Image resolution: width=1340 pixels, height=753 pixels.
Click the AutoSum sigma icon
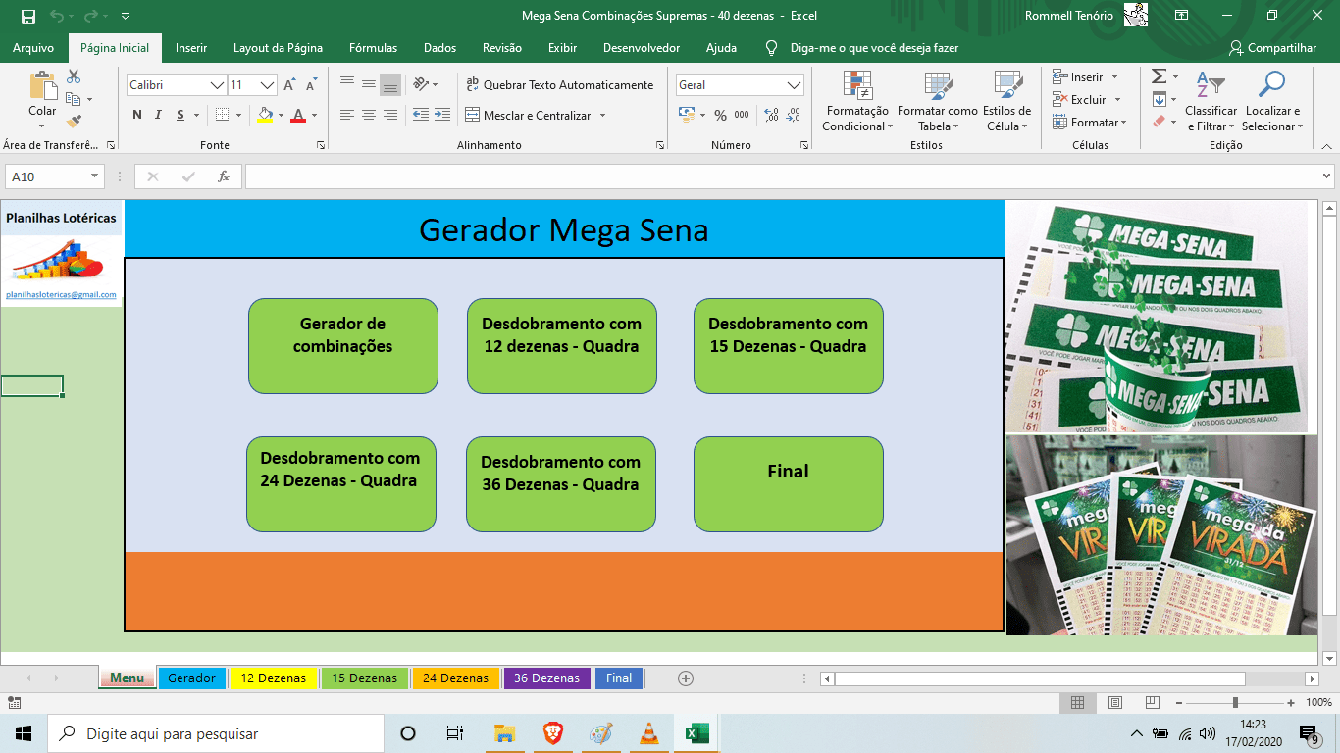[1159, 76]
